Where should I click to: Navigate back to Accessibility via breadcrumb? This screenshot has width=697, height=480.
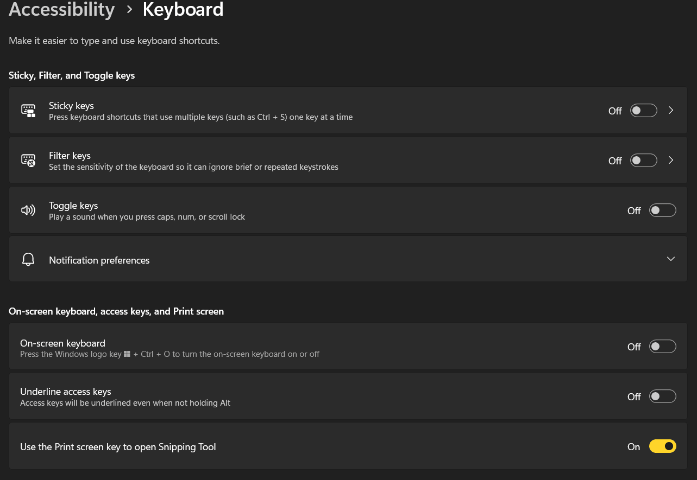click(x=61, y=10)
